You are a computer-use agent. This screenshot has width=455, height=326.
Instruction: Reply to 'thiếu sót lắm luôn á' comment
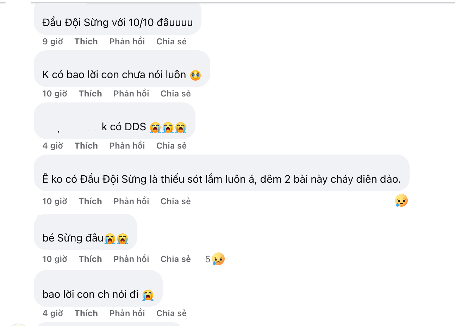(131, 201)
